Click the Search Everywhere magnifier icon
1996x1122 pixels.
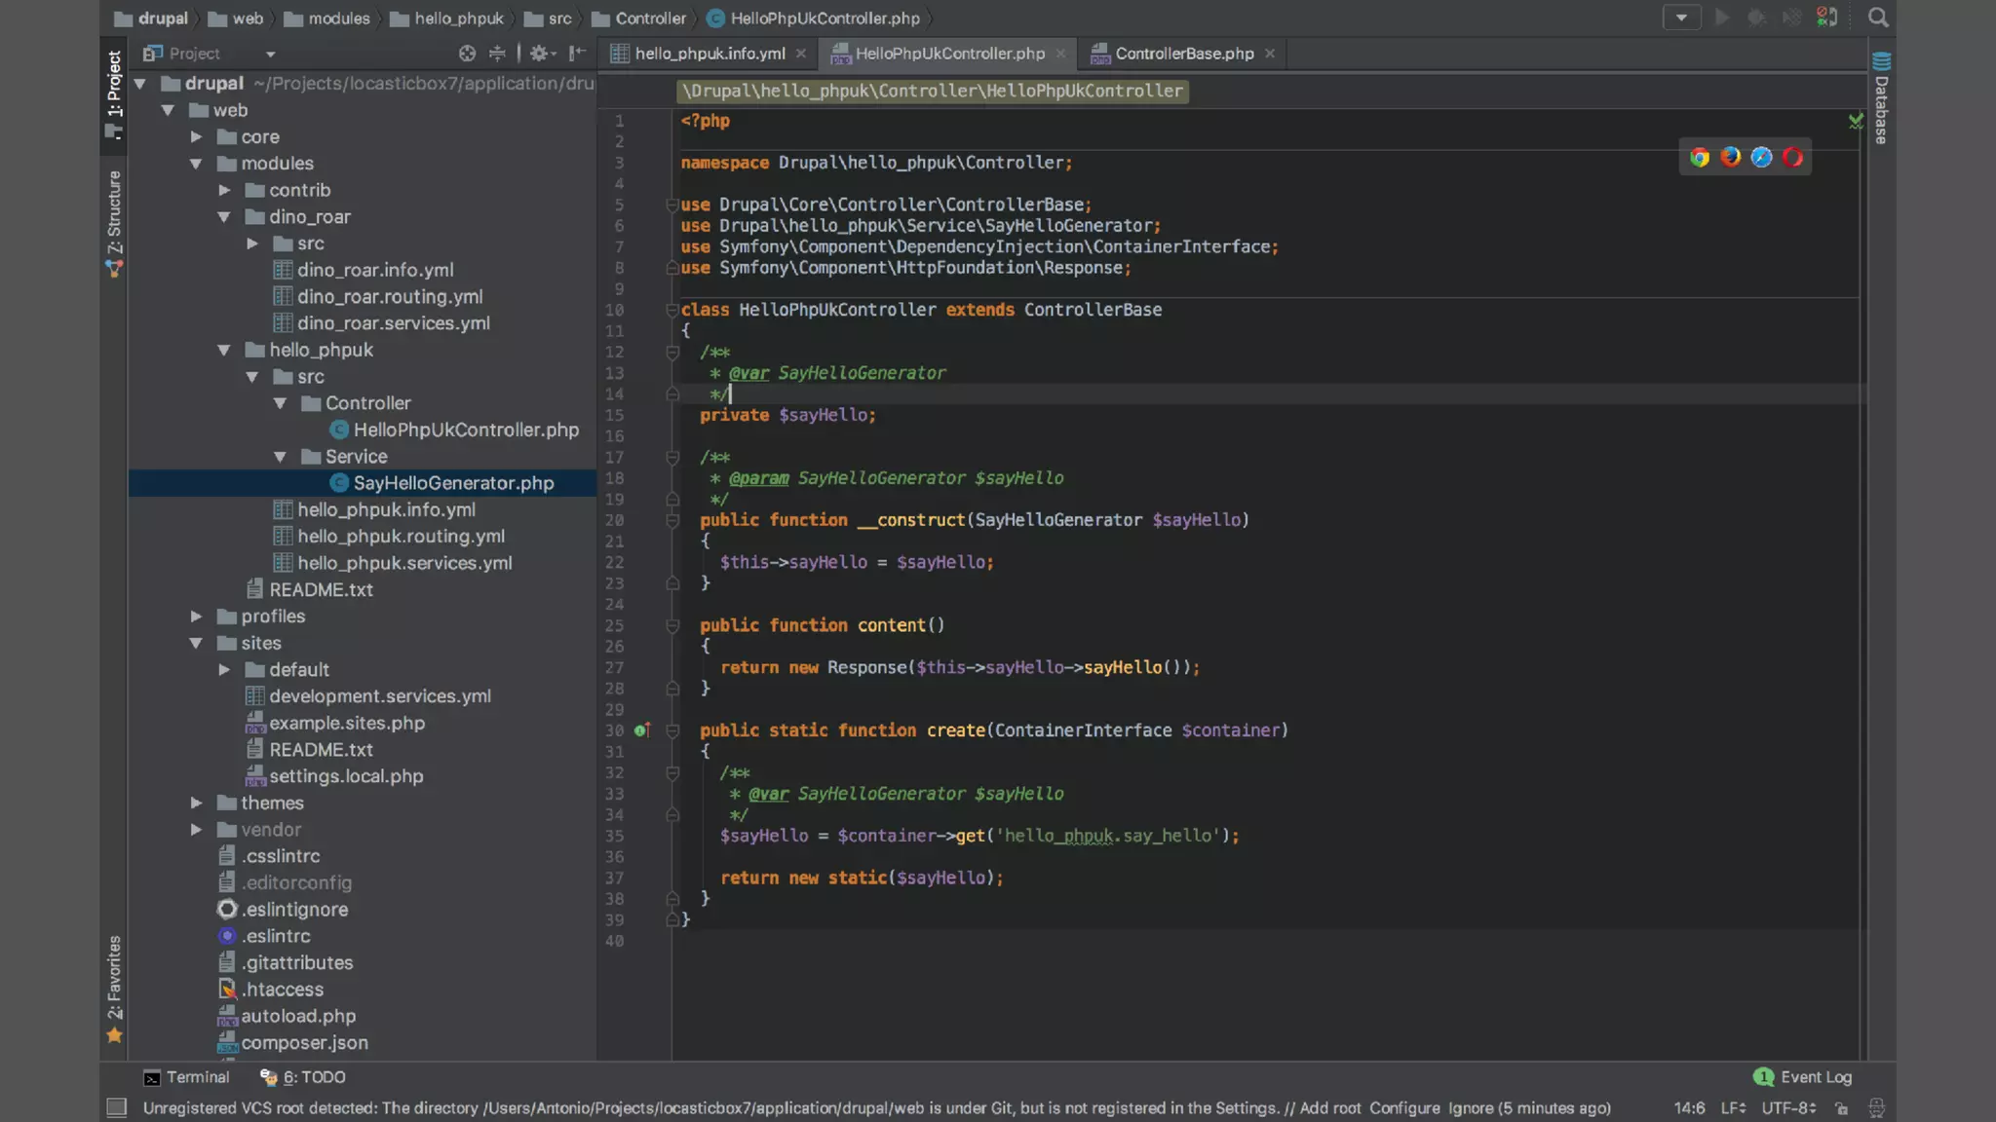[x=1878, y=18]
